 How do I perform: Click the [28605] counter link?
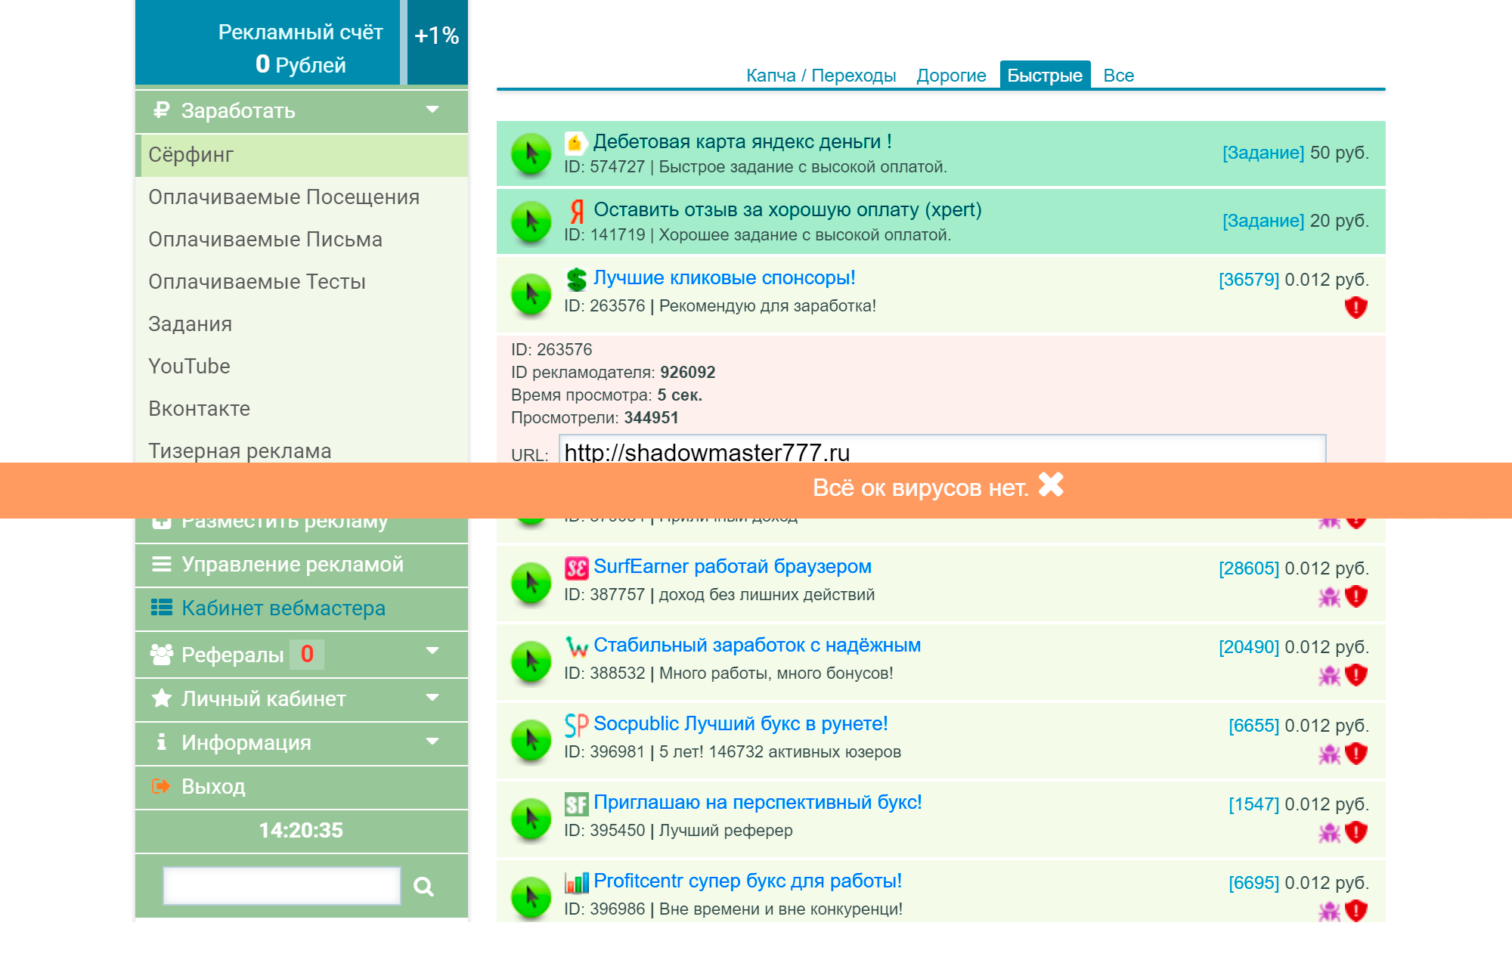tap(1249, 568)
